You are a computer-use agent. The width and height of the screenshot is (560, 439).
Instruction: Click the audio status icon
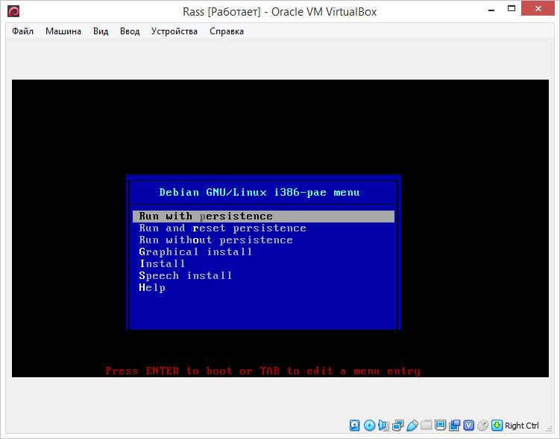tap(383, 425)
